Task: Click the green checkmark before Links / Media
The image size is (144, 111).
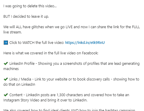Action: (6, 79)
